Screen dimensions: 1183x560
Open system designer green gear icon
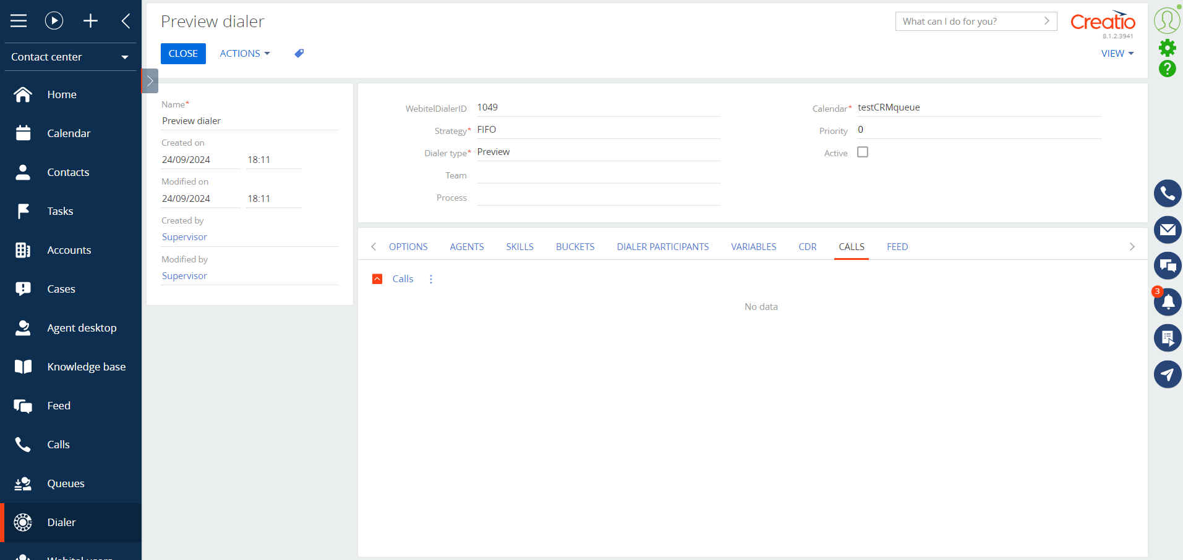(1167, 48)
